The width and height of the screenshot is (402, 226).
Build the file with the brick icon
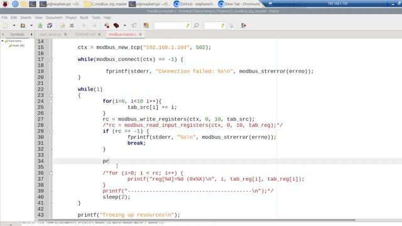click(x=116, y=26)
